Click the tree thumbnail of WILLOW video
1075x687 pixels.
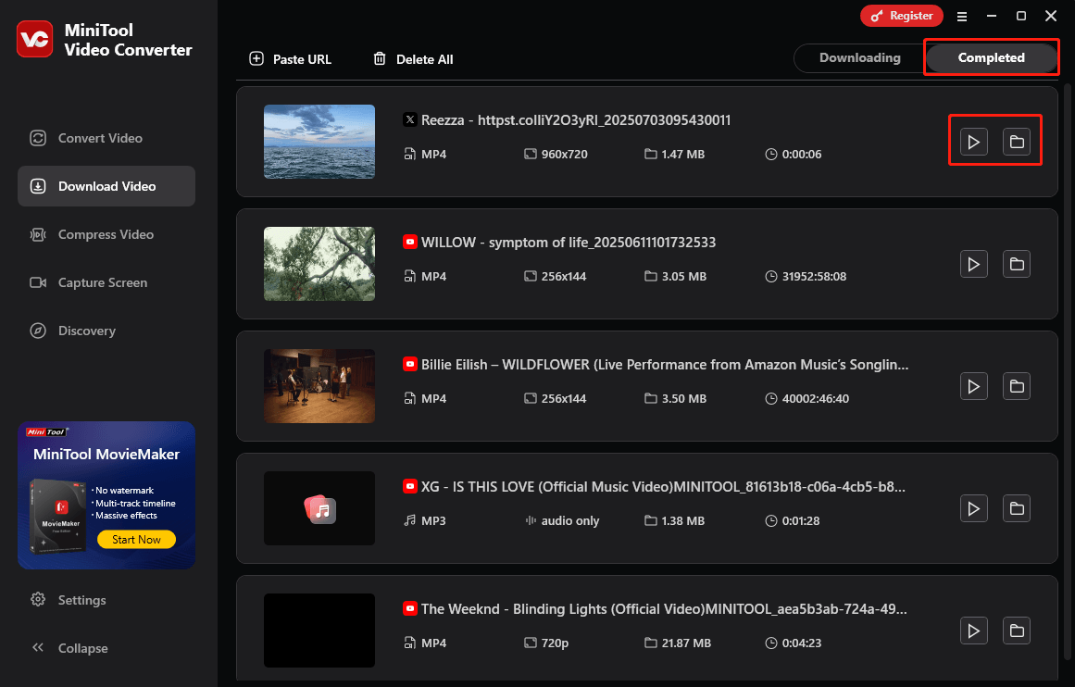click(x=319, y=264)
